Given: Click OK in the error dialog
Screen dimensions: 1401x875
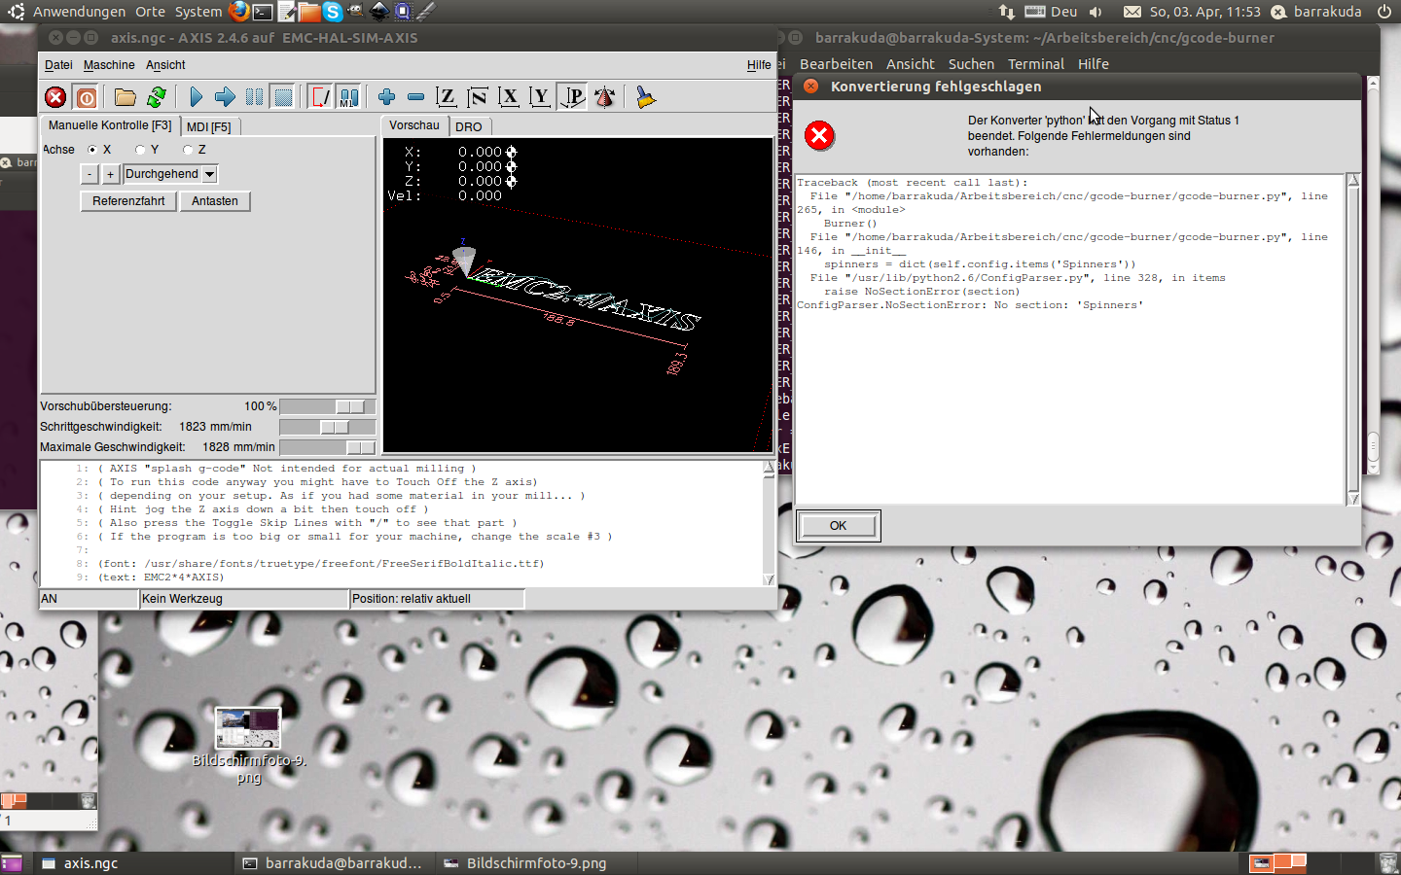Looking at the screenshot, I should click(839, 526).
